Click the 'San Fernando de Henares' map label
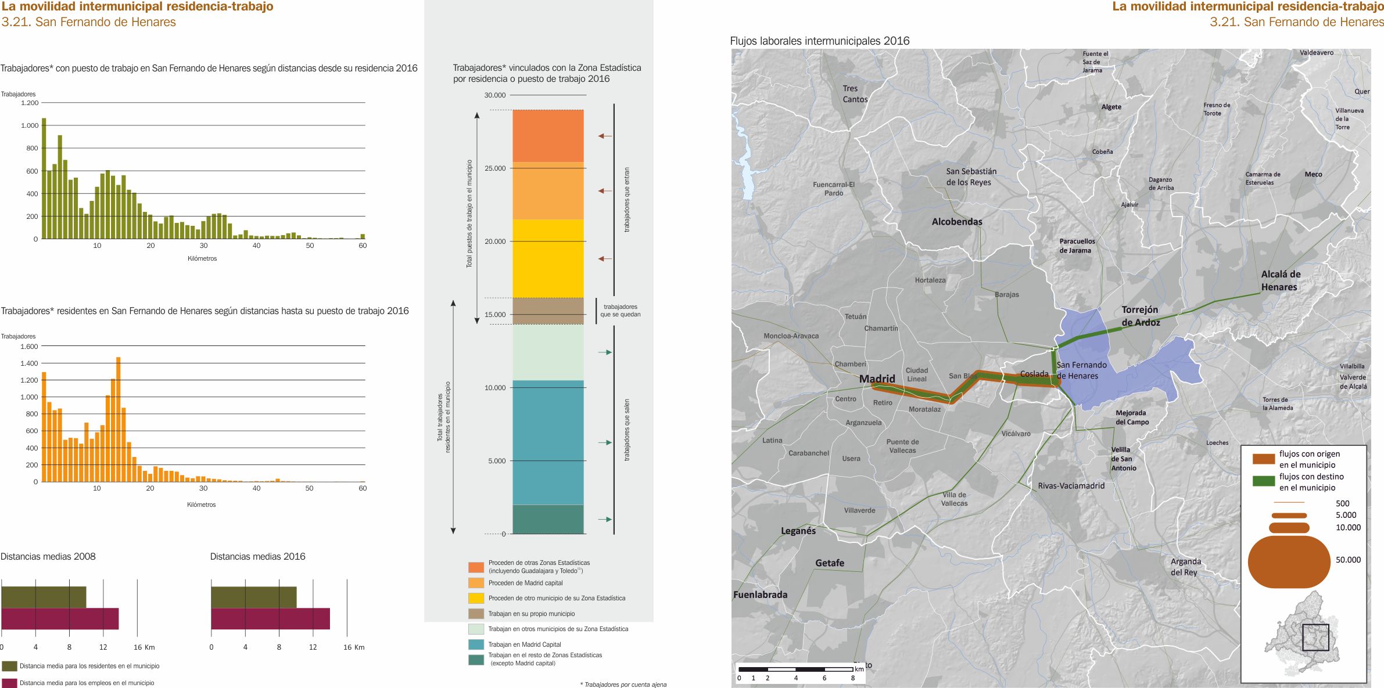This screenshot has height=688, width=1384. 1081,370
